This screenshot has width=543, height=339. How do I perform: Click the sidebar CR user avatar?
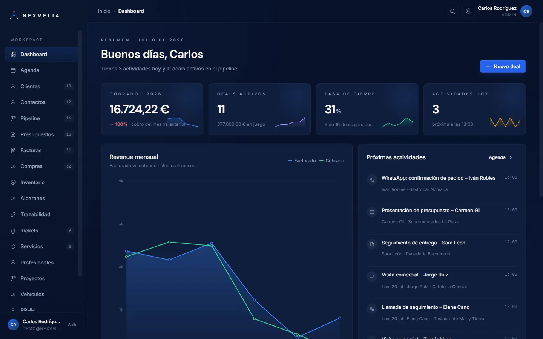pos(13,325)
